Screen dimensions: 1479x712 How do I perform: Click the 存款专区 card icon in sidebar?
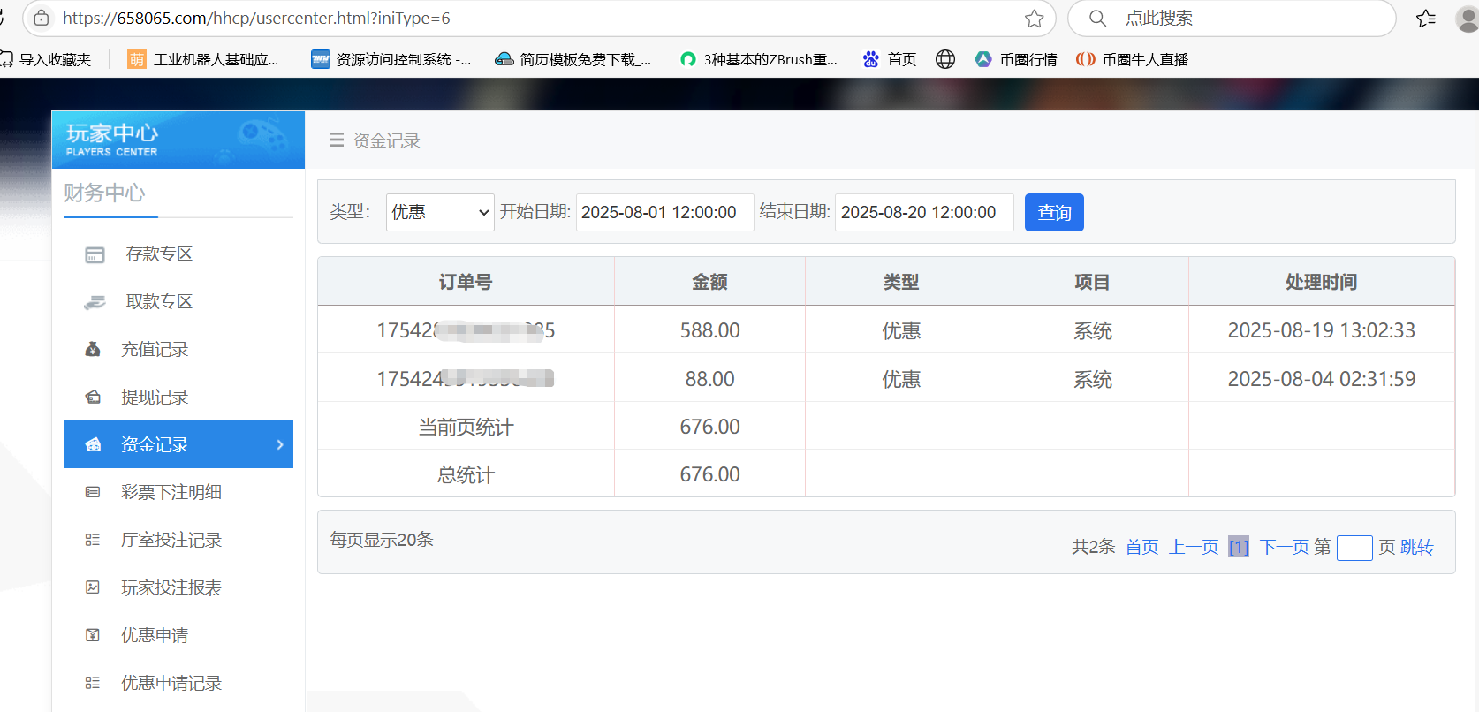coord(95,255)
